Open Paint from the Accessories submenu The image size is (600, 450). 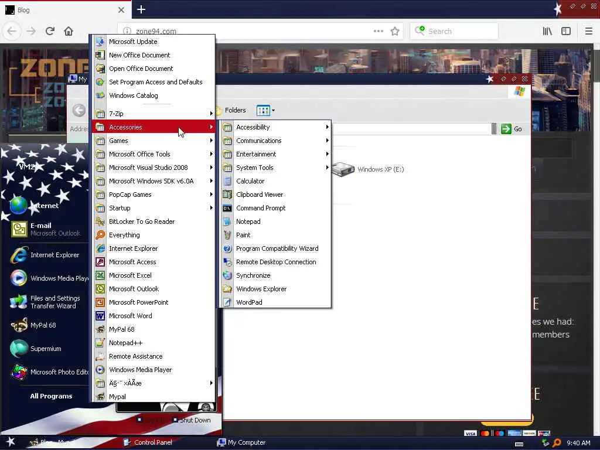pyautogui.click(x=275, y=235)
